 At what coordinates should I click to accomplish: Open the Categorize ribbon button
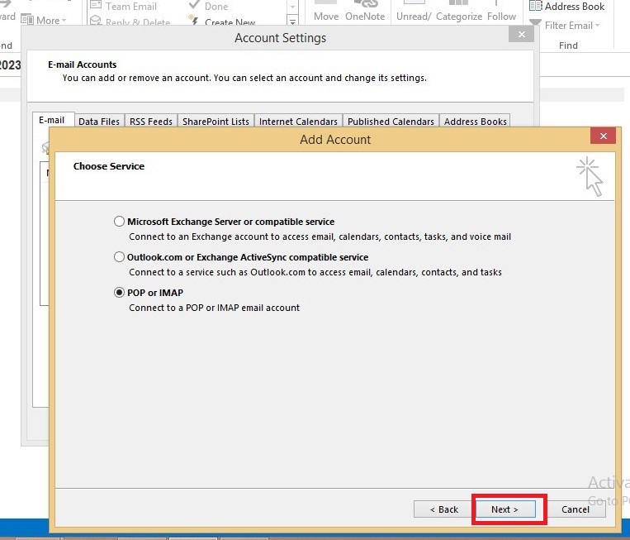coord(459,12)
